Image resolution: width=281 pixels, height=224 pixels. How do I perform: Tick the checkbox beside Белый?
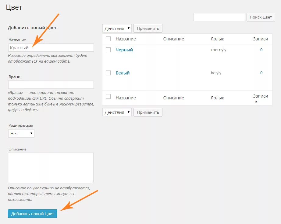click(108, 73)
